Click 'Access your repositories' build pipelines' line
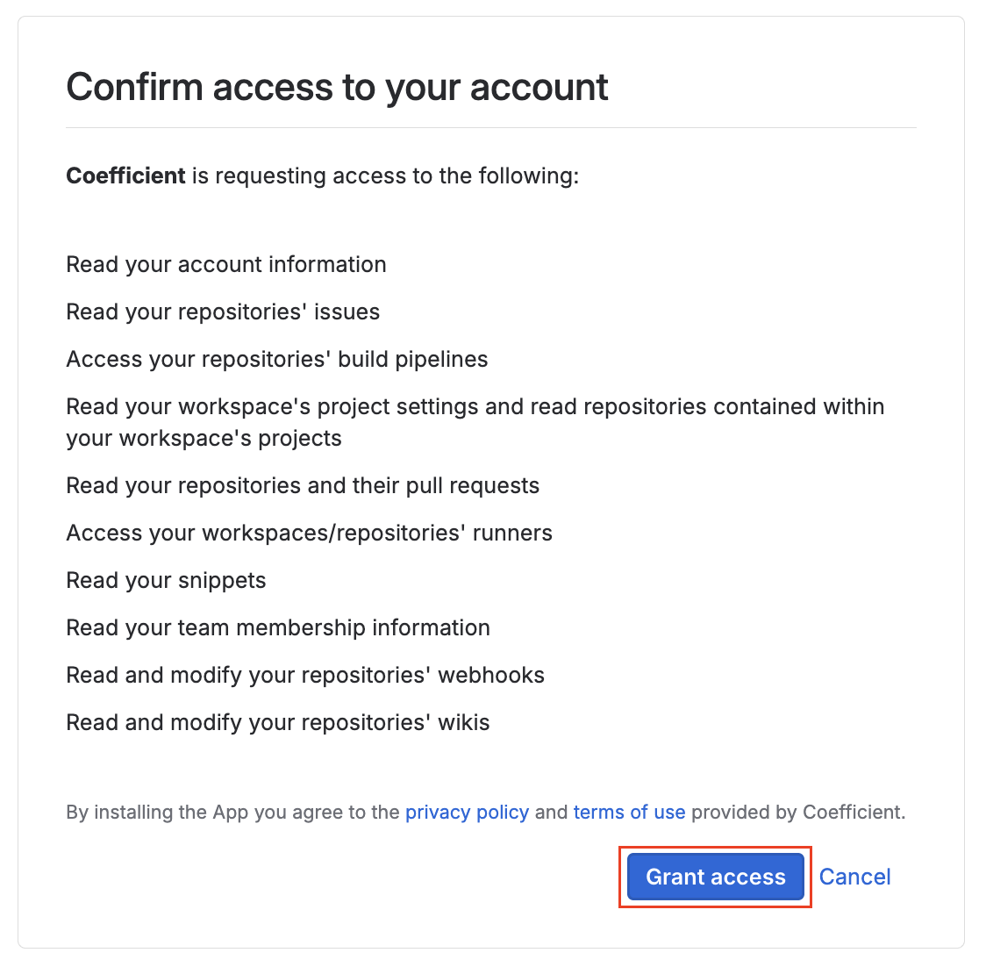Screen dimensions: 986x967 277,359
